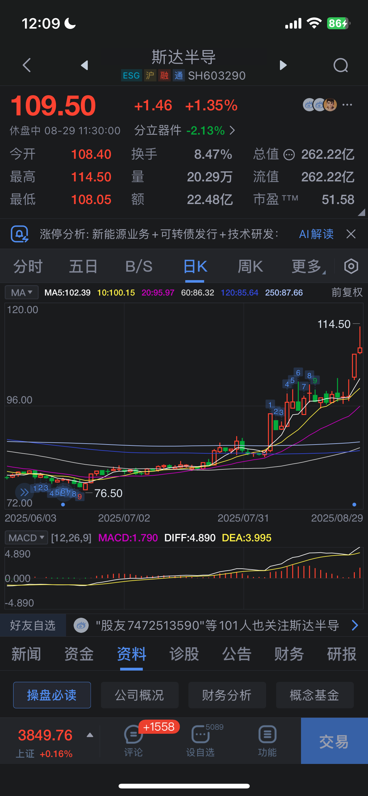Tap 250:87.66 MA value
Image resolution: width=368 pixels, height=796 pixels.
tap(284, 293)
